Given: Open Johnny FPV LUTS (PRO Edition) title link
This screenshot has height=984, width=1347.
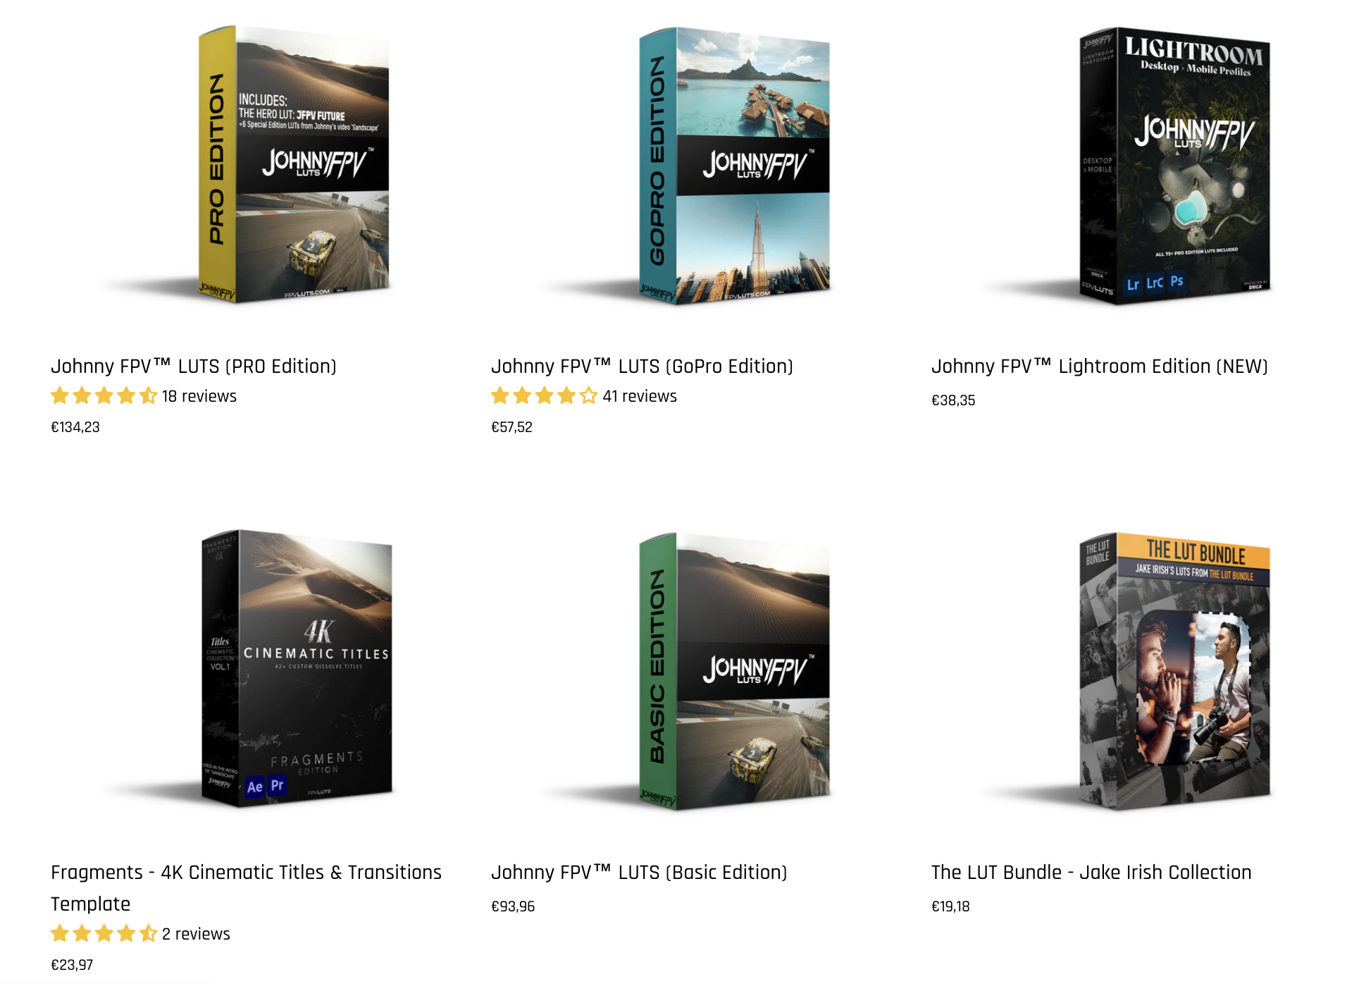Looking at the screenshot, I should pyautogui.click(x=194, y=367).
